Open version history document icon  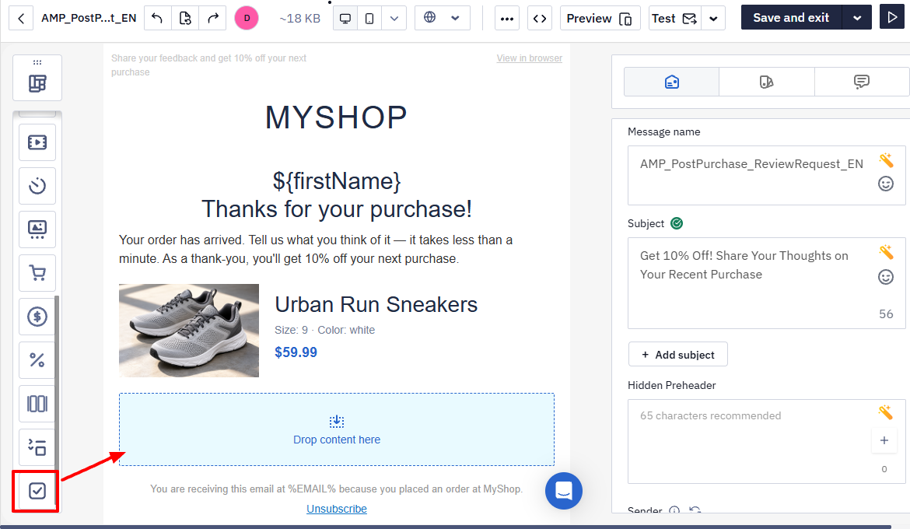click(x=184, y=18)
